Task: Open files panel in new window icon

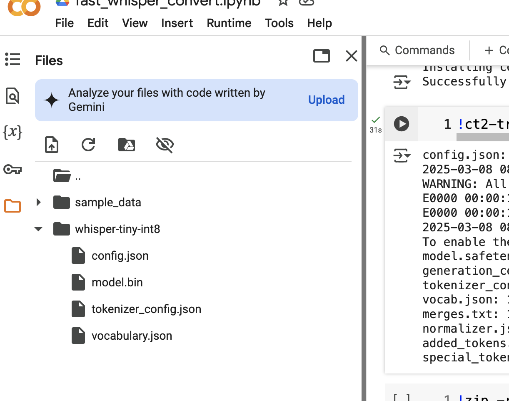Action: click(x=321, y=56)
